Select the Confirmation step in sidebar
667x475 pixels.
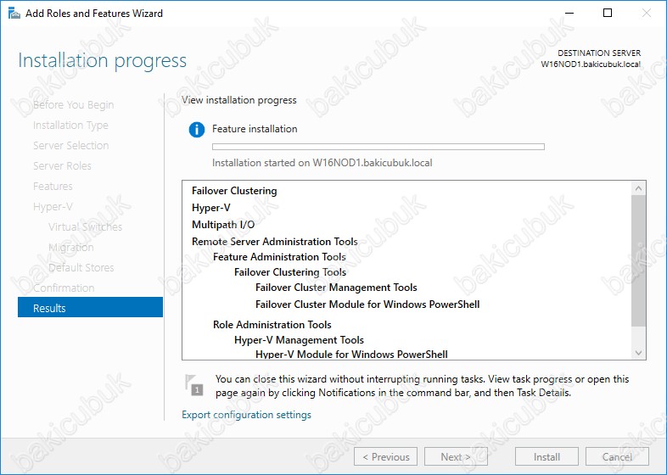pos(64,288)
